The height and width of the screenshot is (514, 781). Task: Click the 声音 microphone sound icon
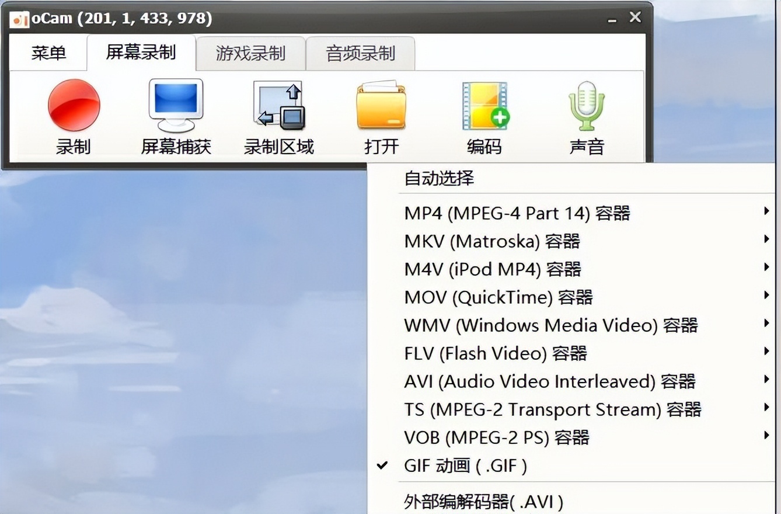(x=585, y=106)
